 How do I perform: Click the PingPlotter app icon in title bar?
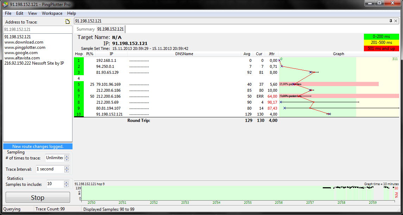[x=5, y=4]
